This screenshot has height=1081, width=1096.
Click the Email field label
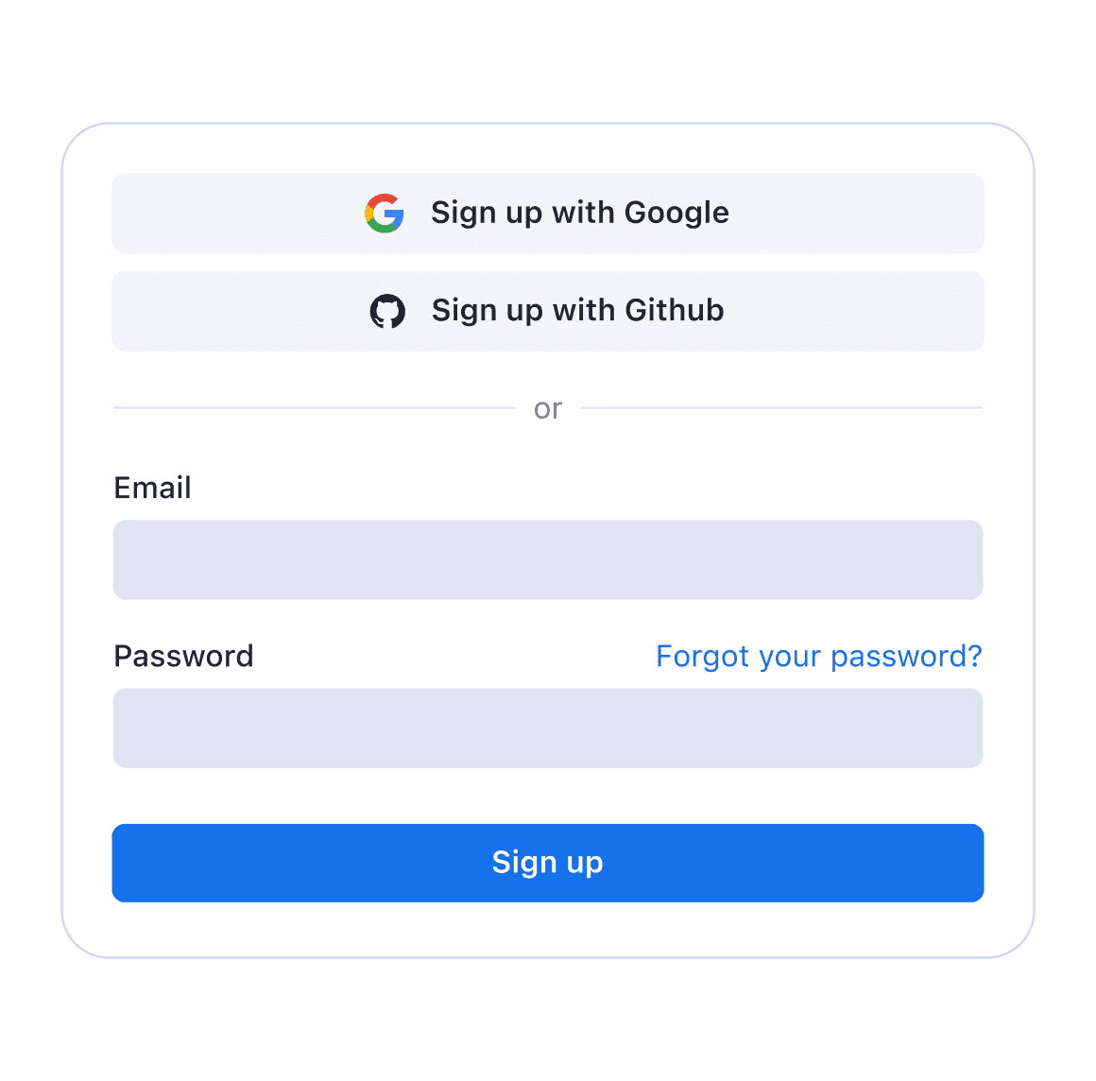[x=152, y=488]
